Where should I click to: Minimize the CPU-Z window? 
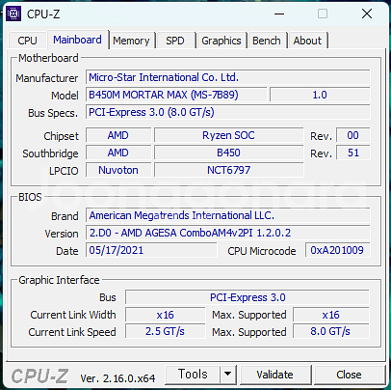point(279,14)
